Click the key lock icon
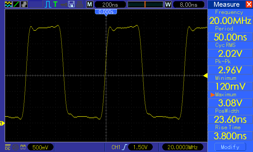This screenshot has width=253, height=152. tap(64, 5)
